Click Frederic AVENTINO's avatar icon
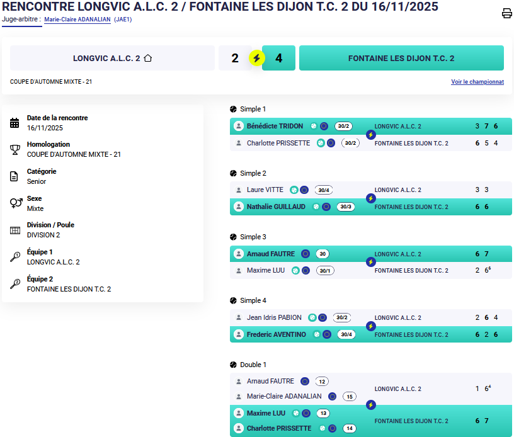Viewport: 514px width, 437px height. 239,334
